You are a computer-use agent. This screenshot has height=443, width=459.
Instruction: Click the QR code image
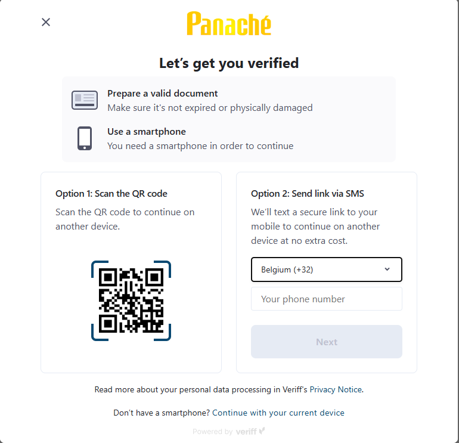tap(131, 301)
